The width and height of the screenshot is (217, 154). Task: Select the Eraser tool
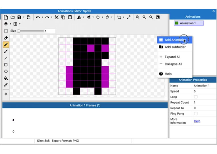tap(6, 38)
